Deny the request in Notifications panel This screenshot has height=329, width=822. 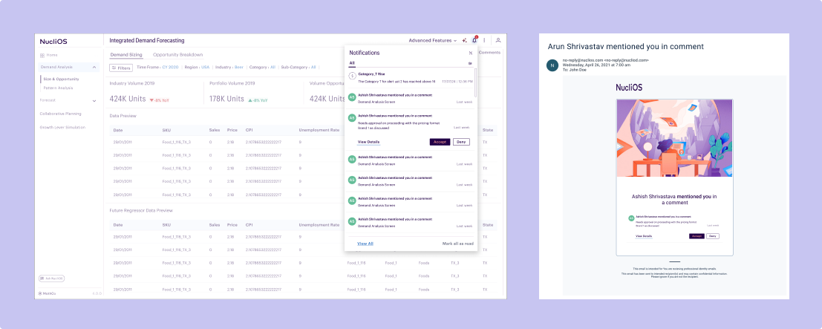pyautogui.click(x=461, y=142)
